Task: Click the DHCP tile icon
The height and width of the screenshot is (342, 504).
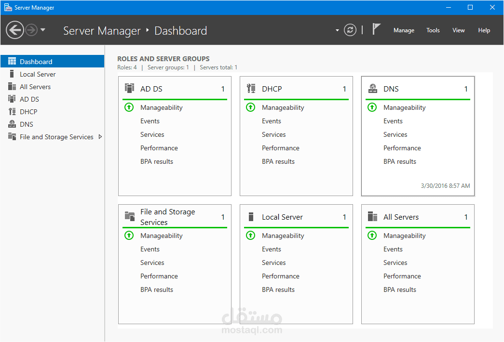Action: click(x=251, y=88)
